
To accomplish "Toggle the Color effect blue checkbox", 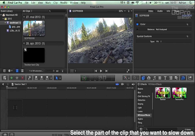I will 137,24.
